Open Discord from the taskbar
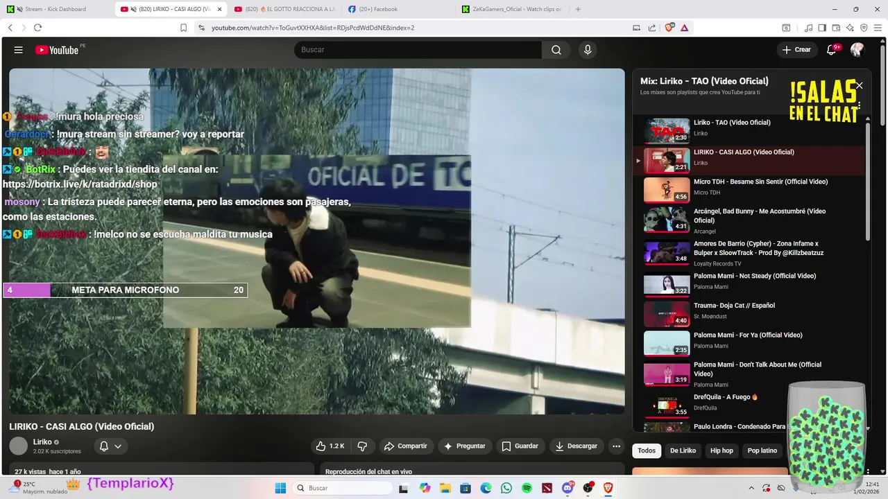888x499 pixels. 567,488
